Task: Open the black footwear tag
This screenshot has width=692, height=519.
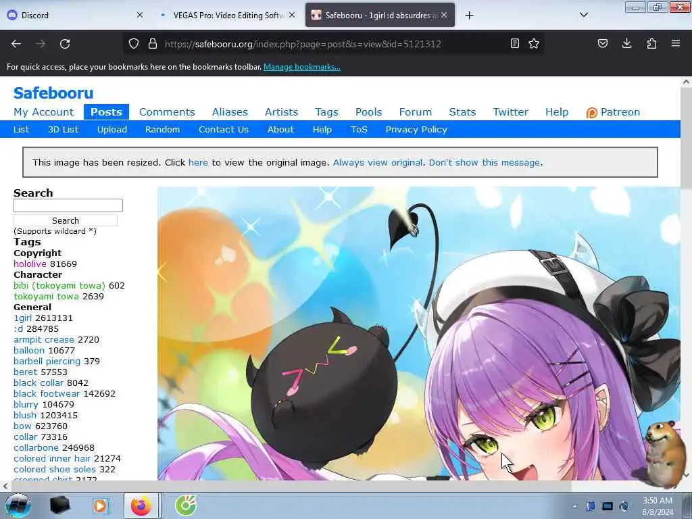Action: click(x=47, y=394)
